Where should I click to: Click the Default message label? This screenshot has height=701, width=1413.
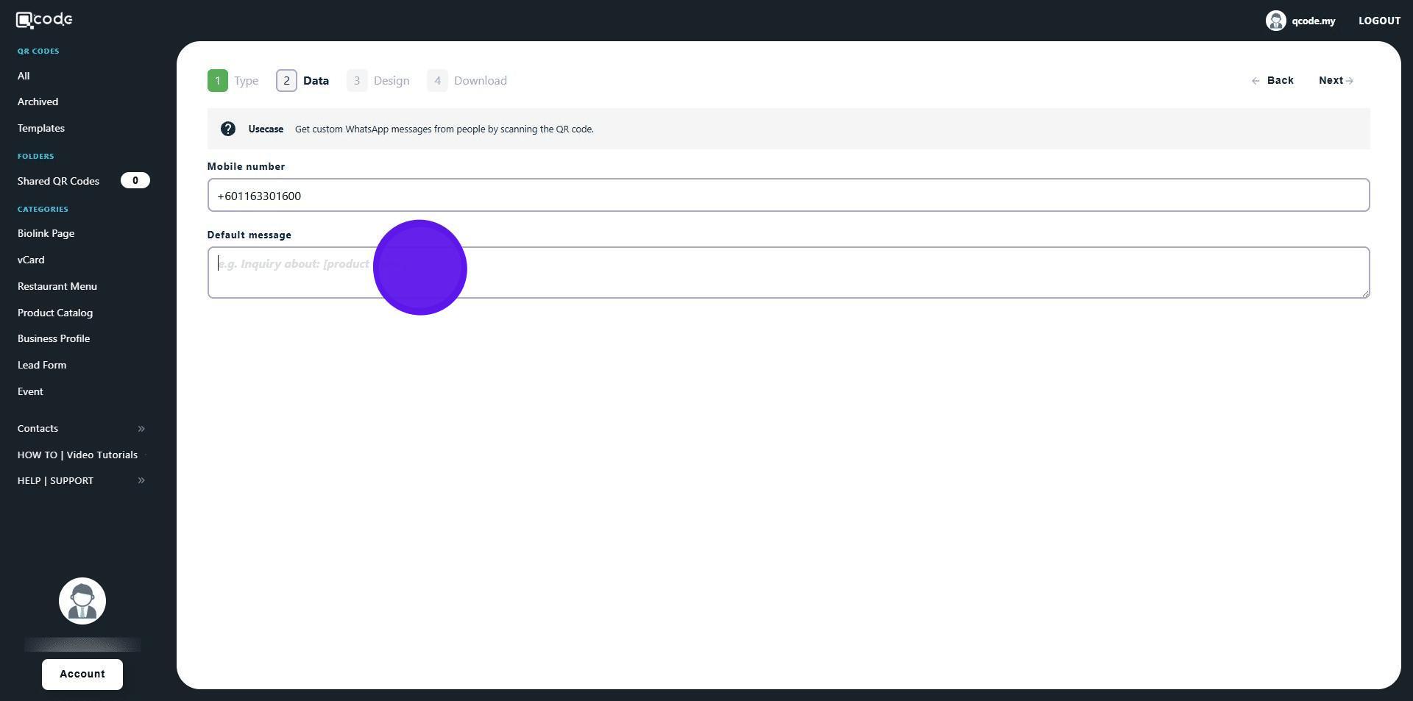[x=249, y=235]
